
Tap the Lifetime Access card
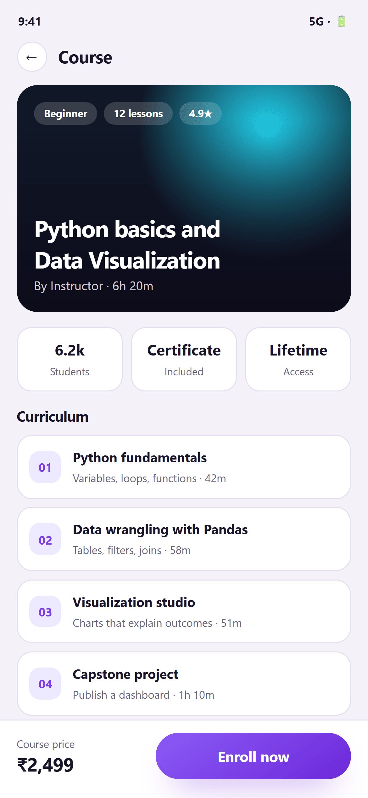(x=298, y=359)
